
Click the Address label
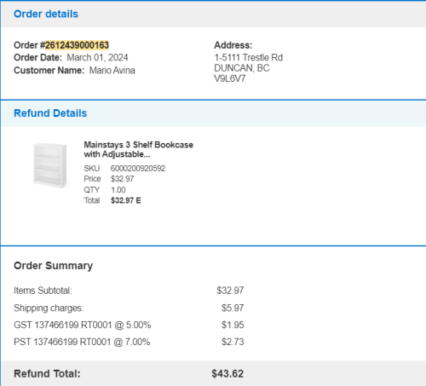pos(233,45)
